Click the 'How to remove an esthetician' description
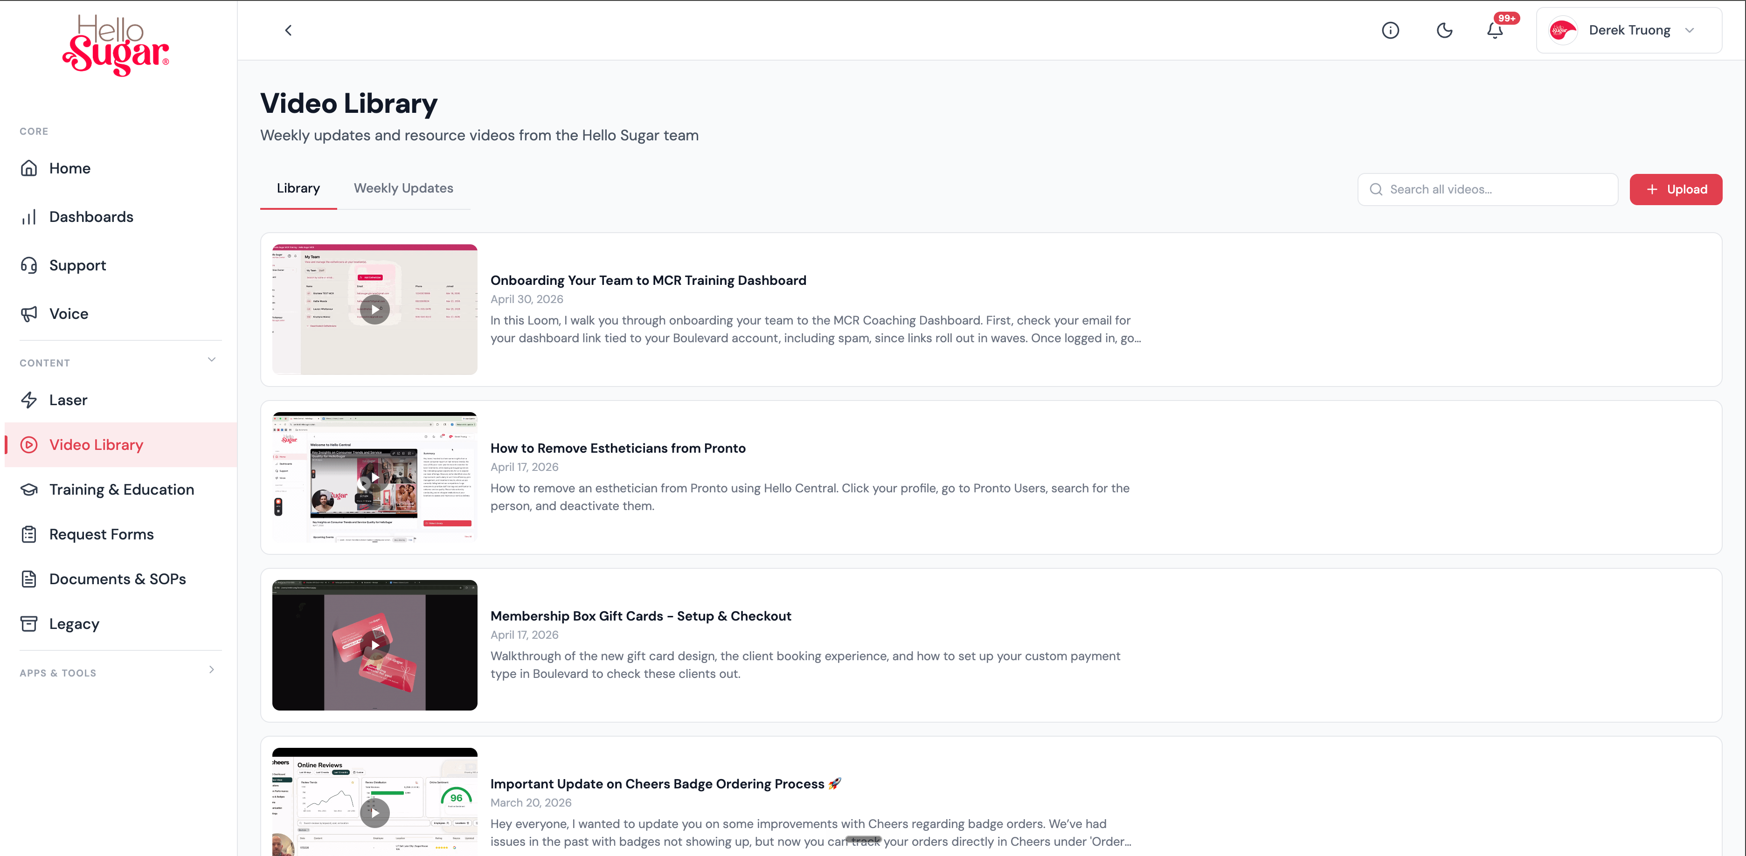The height and width of the screenshot is (856, 1746). pyautogui.click(x=810, y=497)
